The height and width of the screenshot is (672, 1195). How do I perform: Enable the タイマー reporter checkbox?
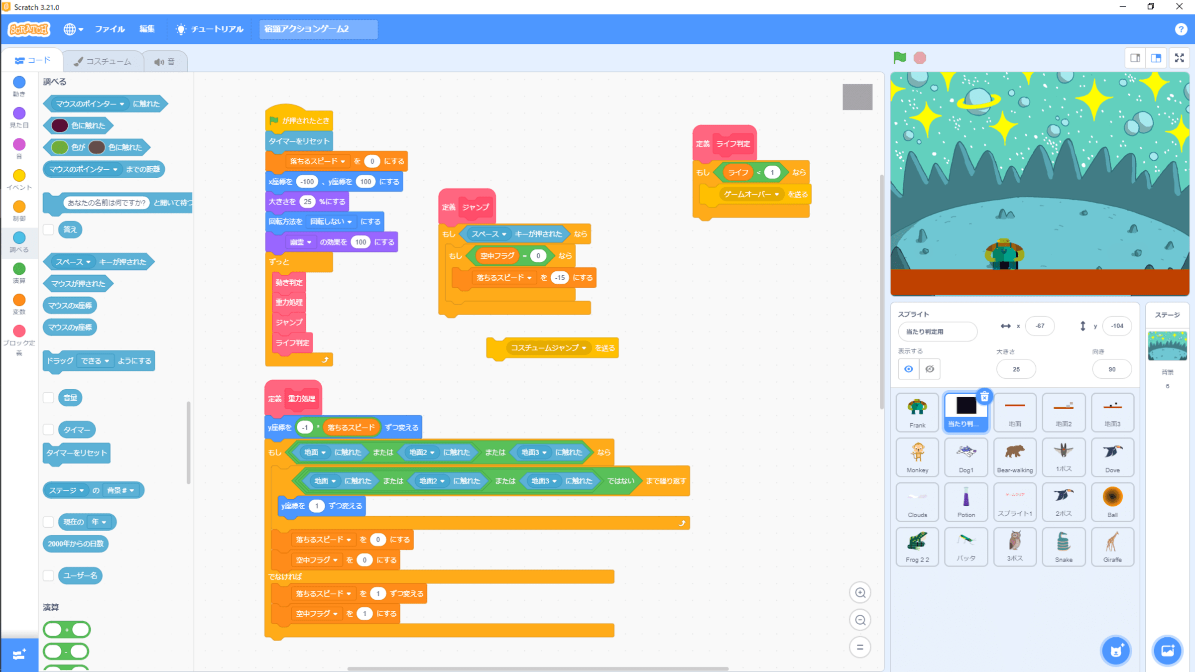tap(48, 429)
